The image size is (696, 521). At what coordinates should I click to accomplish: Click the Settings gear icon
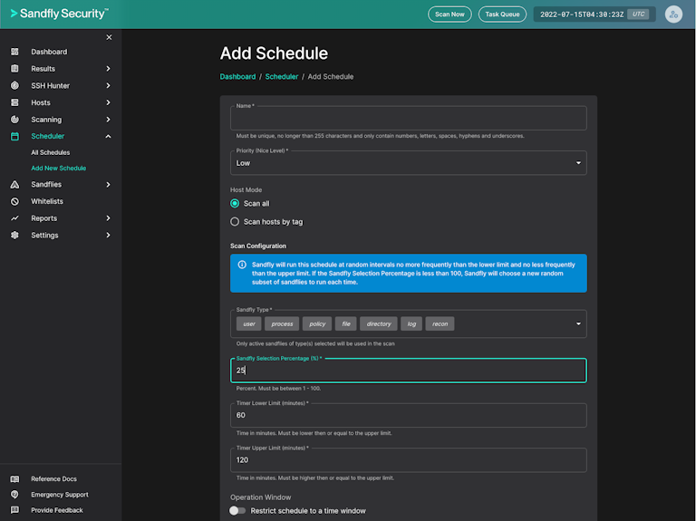(x=14, y=236)
